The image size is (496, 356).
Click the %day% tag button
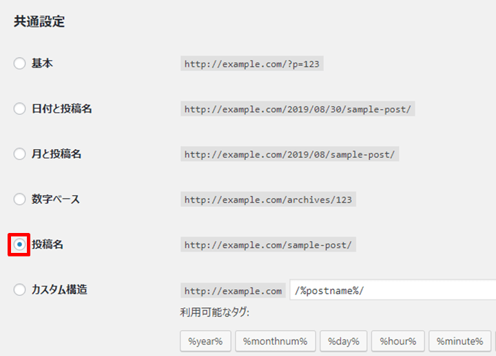[344, 341]
